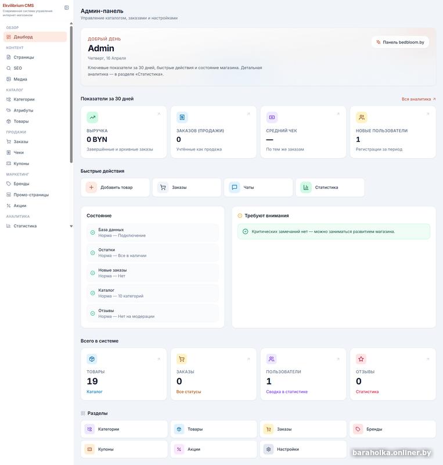Open Средний чек card arrow
Screen dimensions: 443x465
[338, 114]
